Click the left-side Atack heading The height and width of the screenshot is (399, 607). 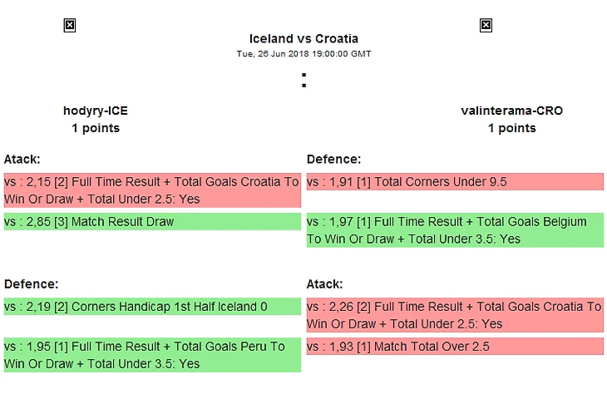tap(22, 159)
